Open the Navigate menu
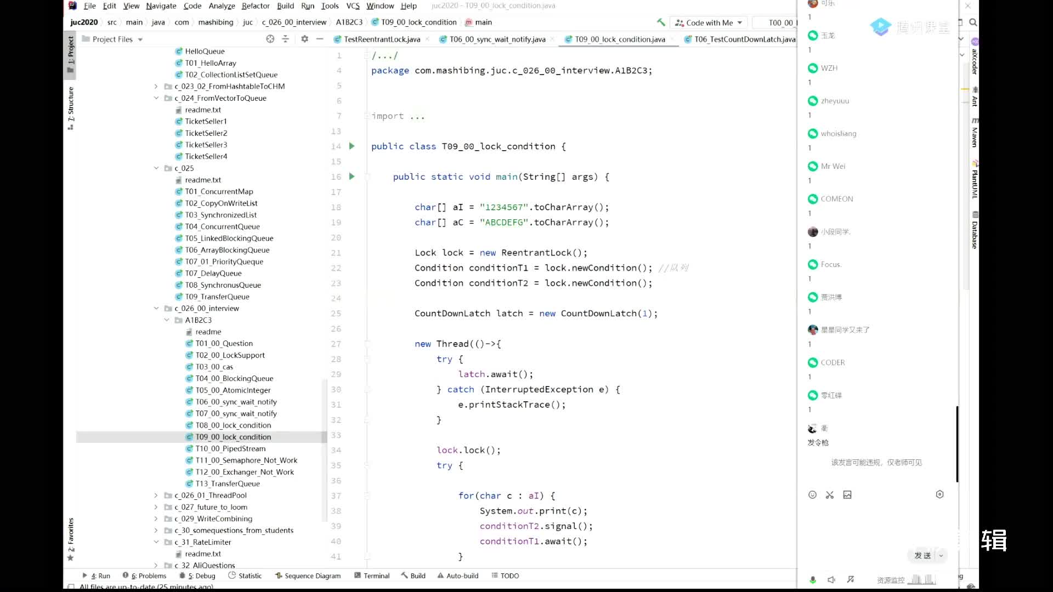The width and height of the screenshot is (1053, 592). (161, 6)
